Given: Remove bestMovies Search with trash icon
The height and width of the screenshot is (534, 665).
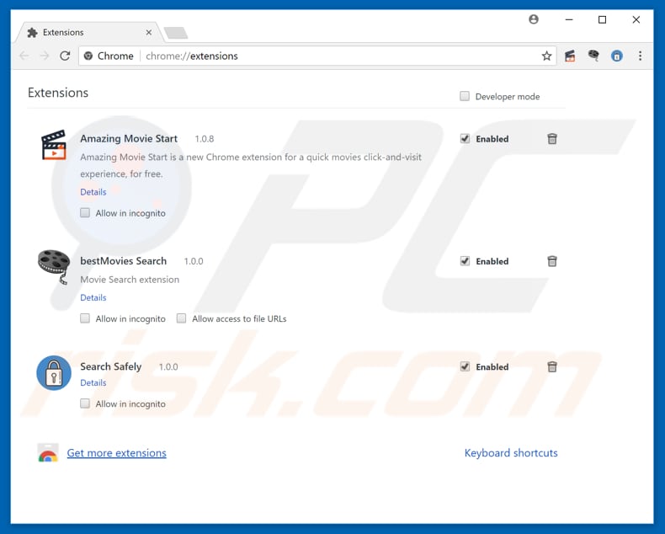Looking at the screenshot, I should [551, 261].
